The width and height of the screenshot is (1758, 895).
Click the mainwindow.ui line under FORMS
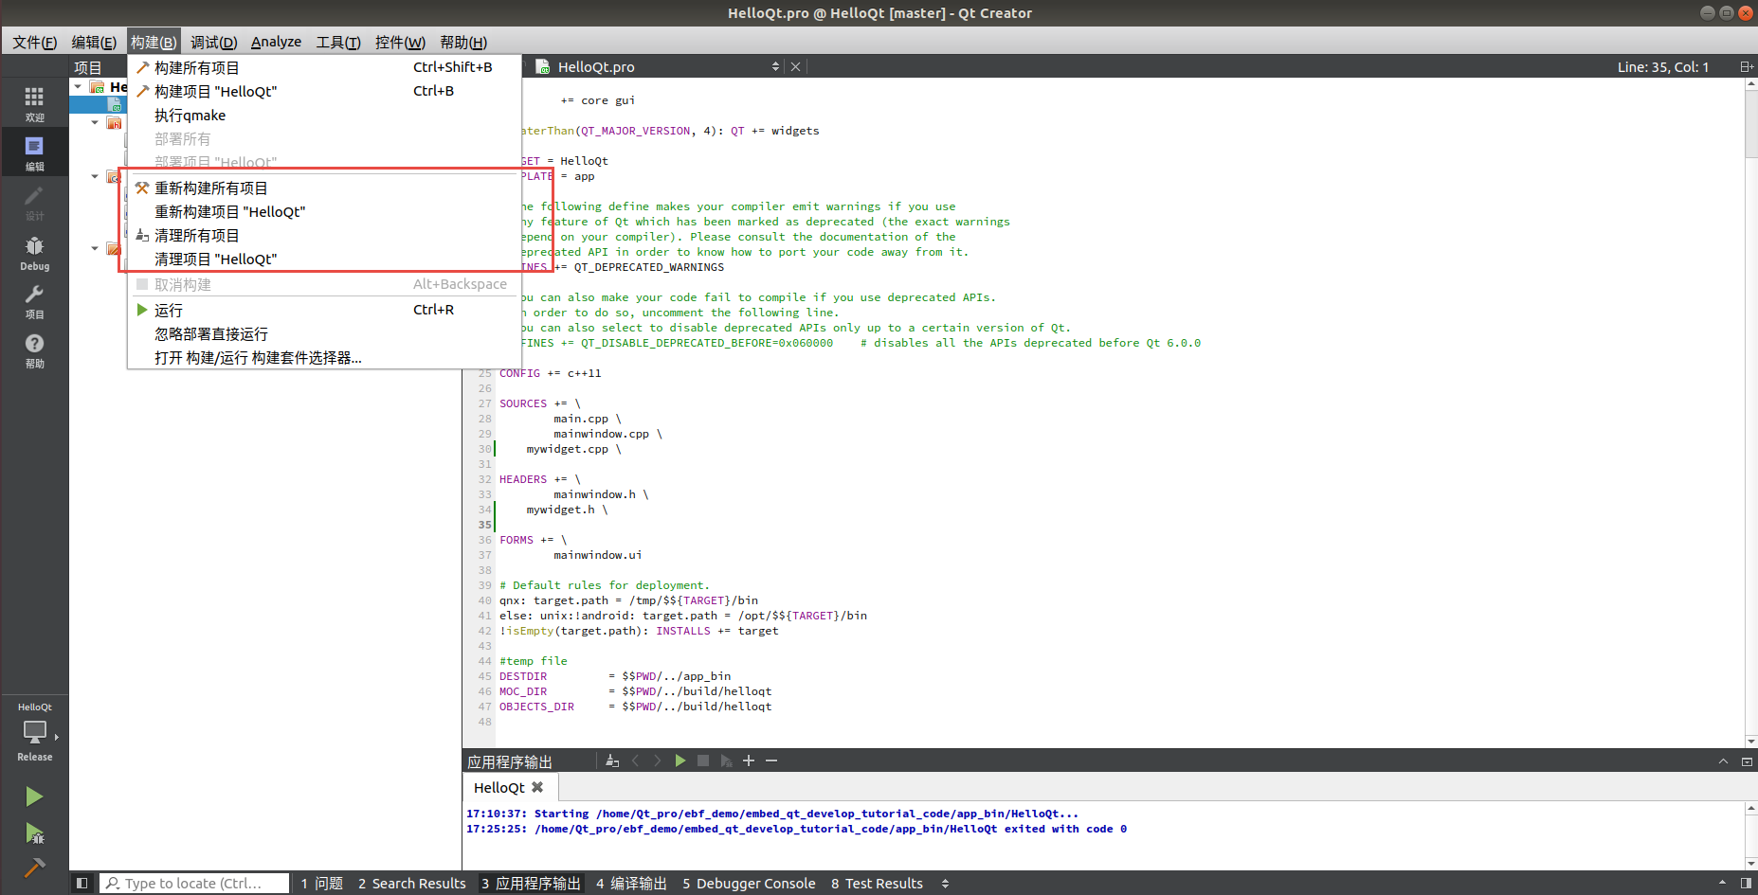(597, 555)
